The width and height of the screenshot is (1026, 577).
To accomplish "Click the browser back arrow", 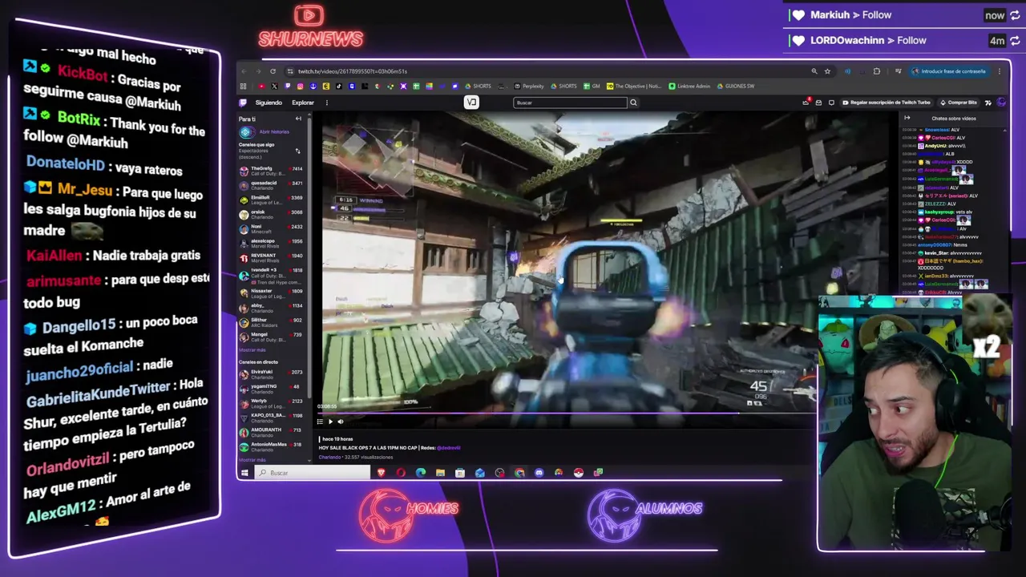I will (x=244, y=71).
